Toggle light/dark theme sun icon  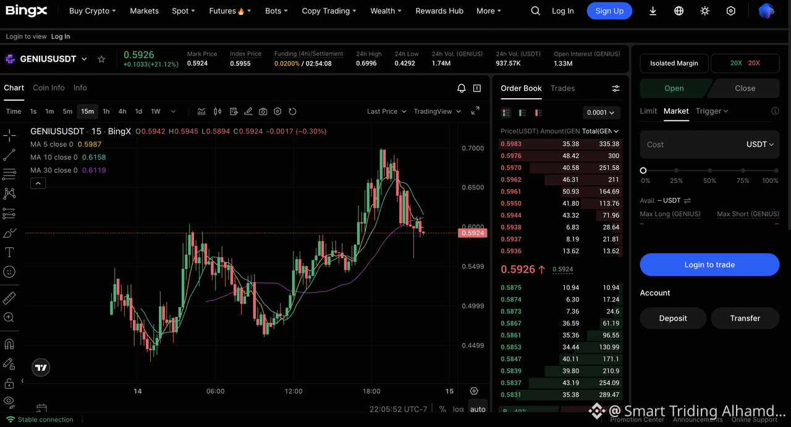pos(705,11)
